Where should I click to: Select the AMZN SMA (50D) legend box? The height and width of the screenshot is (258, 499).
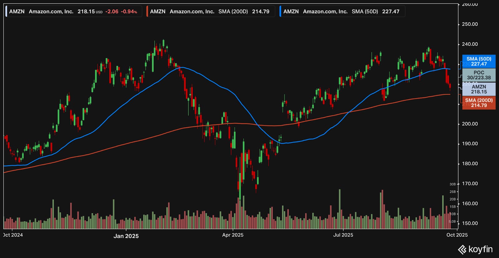tap(342, 12)
